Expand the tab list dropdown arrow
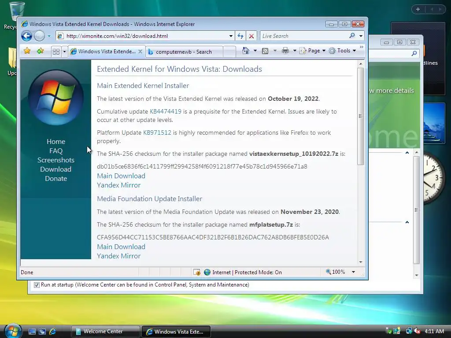451x338 pixels. (64, 52)
